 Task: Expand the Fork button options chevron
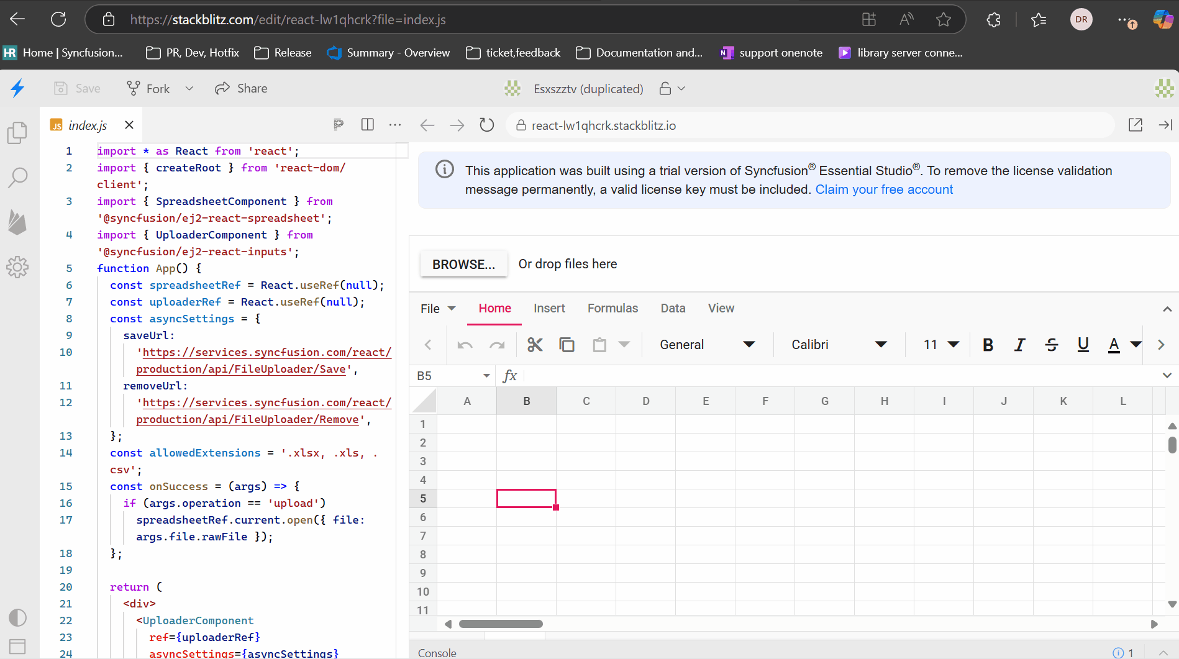coord(189,88)
